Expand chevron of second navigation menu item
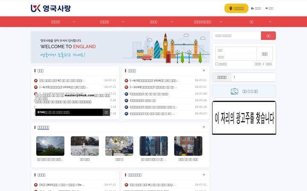 (x=123, y=22)
